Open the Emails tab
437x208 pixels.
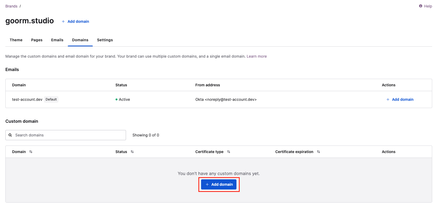[x=57, y=40]
